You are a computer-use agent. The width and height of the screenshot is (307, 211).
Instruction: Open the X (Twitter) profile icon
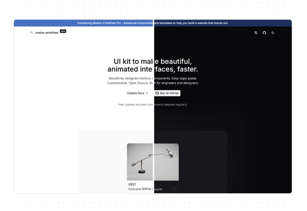256,33
